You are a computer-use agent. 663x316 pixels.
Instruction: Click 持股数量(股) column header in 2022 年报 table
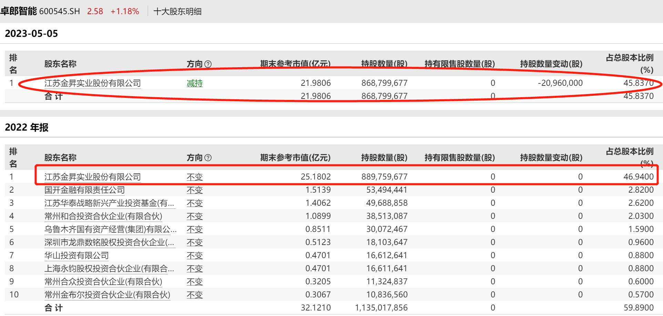pos(384,158)
